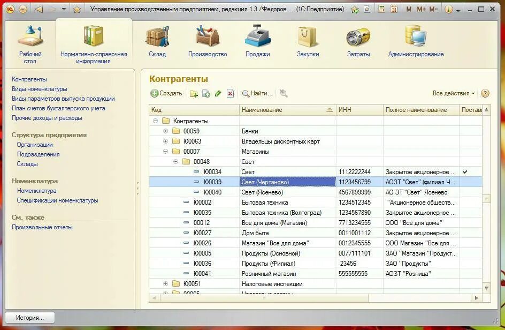The height and width of the screenshot is (330, 505).
Task: Edit current item with green pencil
Action: [218, 94]
